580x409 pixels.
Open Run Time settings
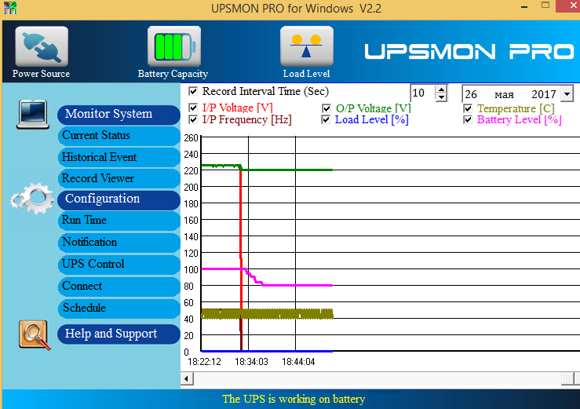(119, 221)
